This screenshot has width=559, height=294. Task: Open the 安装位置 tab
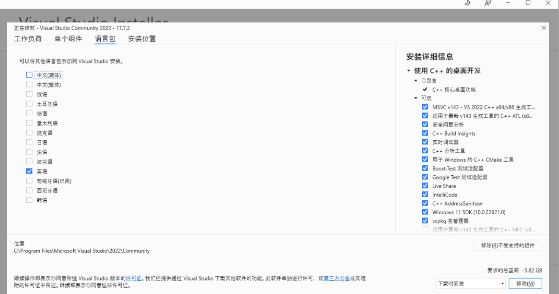tap(142, 39)
